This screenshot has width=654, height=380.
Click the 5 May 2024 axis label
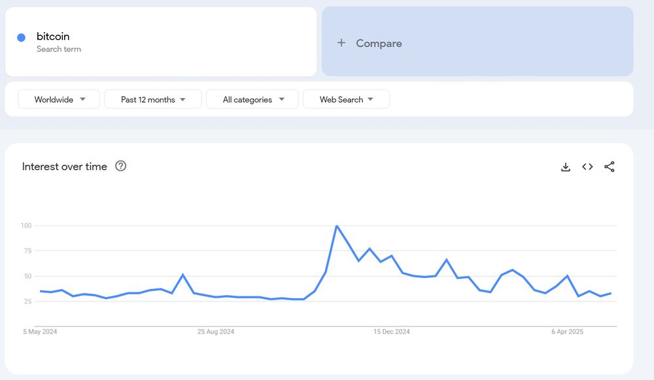[x=40, y=332]
